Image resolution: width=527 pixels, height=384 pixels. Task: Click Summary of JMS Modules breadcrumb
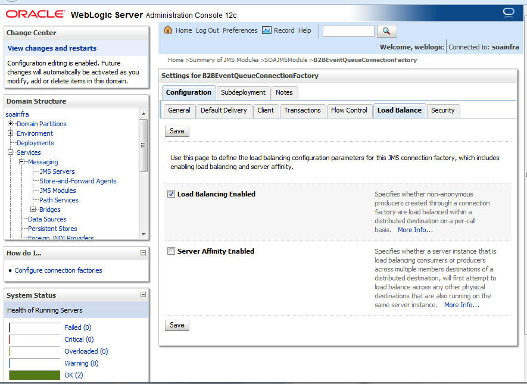(224, 60)
